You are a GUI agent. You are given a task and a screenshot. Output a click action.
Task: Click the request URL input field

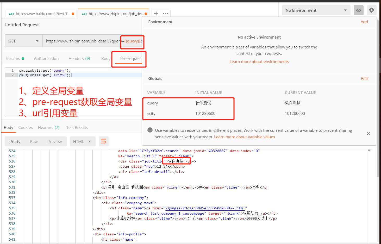[92, 41]
